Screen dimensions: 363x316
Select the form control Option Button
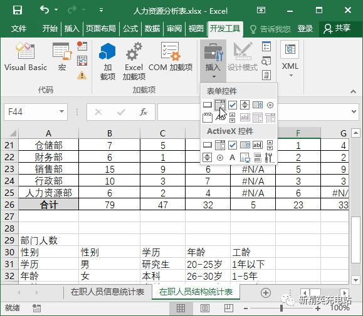click(x=270, y=105)
